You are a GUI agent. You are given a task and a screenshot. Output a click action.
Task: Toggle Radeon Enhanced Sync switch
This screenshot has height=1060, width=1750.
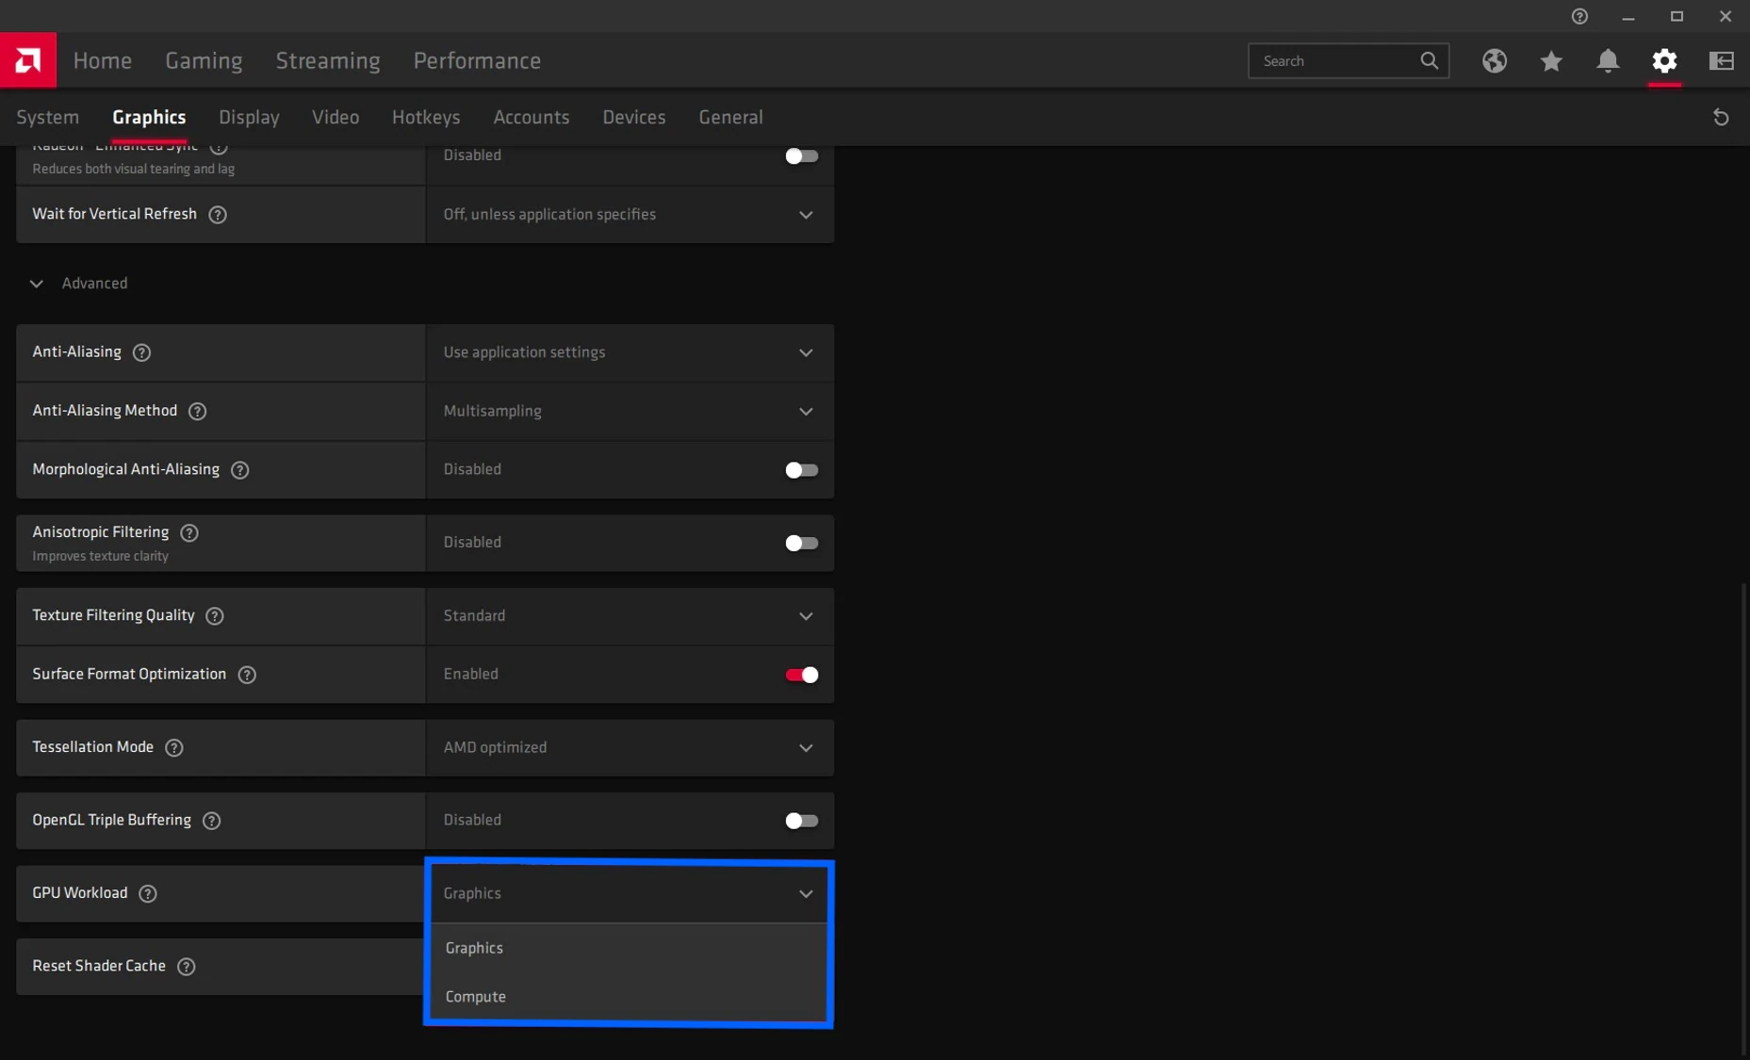point(802,156)
